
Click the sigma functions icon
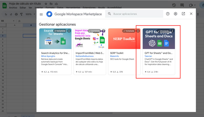click(x=198, y=14)
